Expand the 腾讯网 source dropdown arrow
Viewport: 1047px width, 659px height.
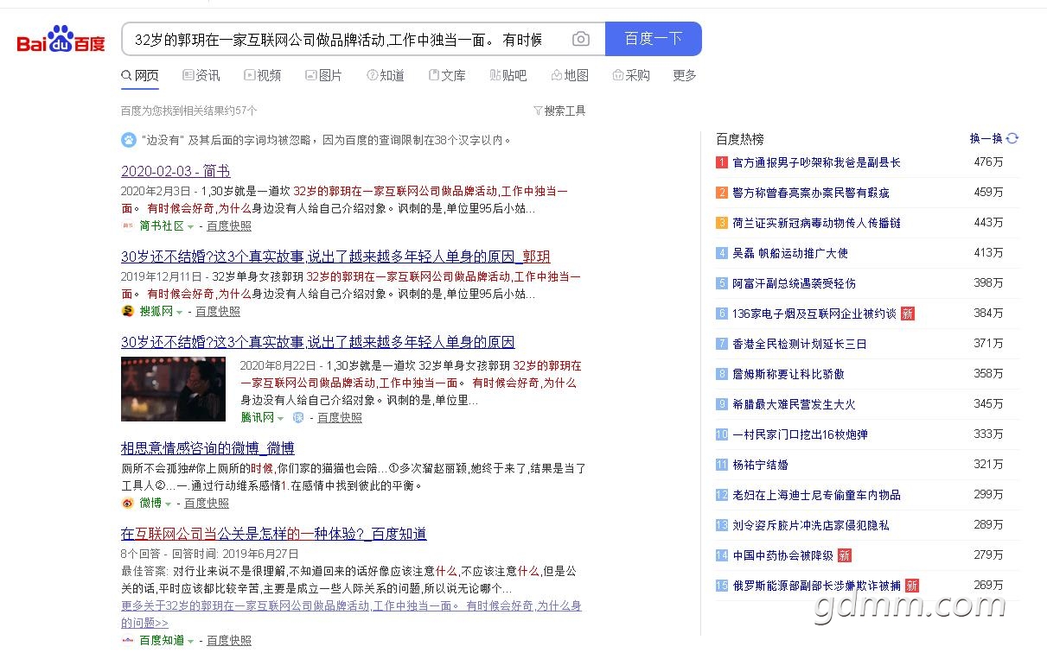(x=280, y=418)
